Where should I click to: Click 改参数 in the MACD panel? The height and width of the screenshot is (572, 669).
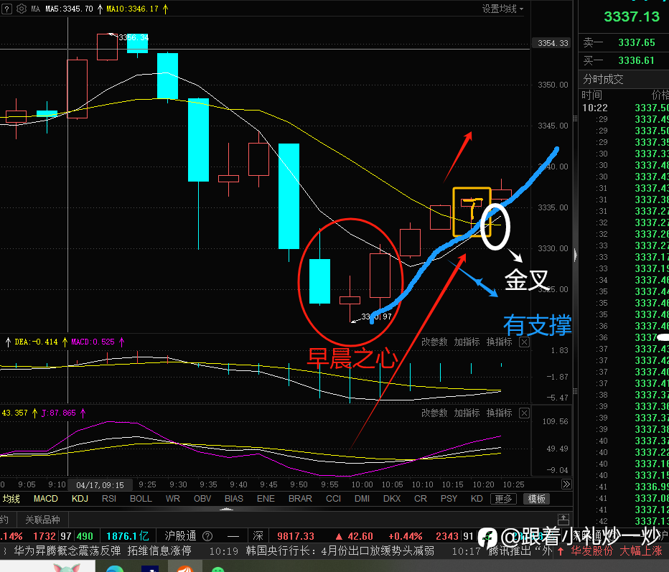click(x=434, y=342)
